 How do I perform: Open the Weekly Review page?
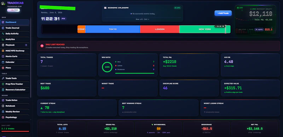[x=15, y=112]
